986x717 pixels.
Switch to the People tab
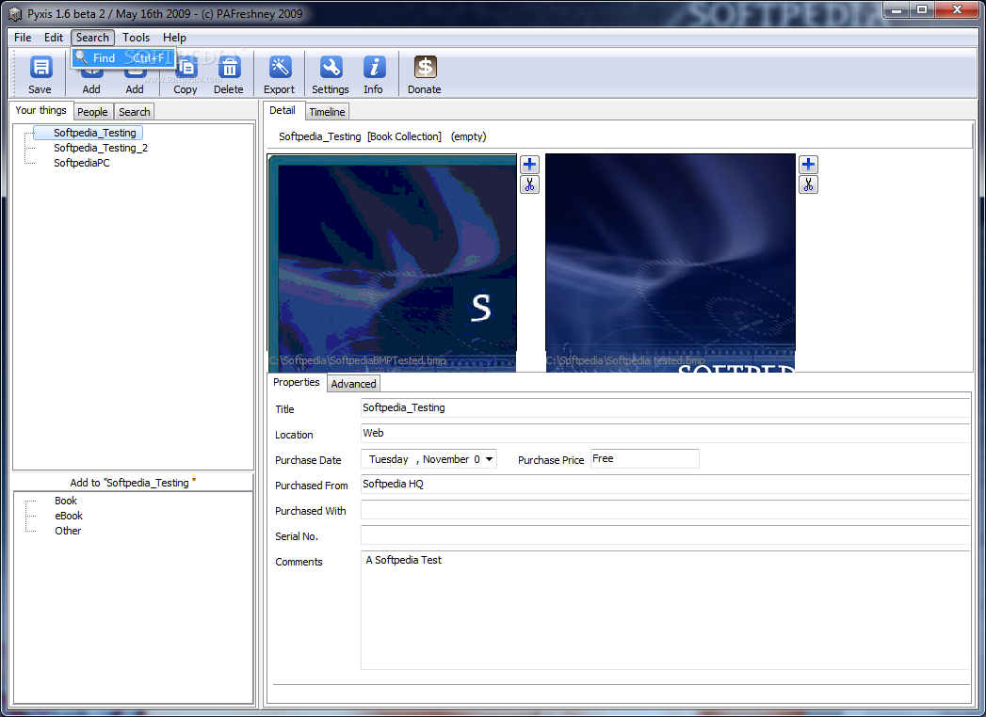coord(92,112)
